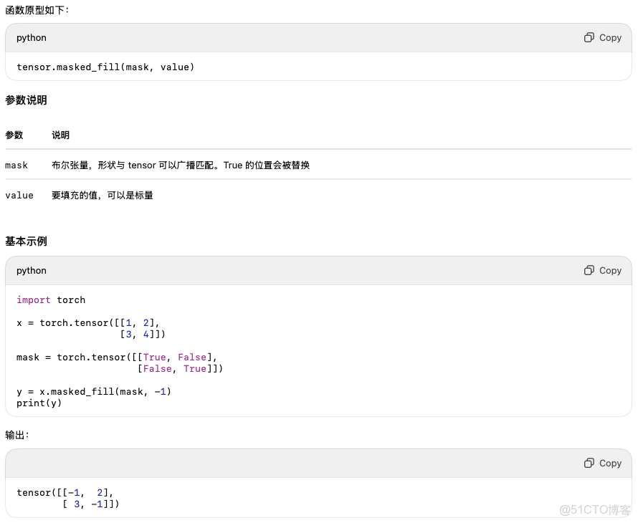This screenshot has width=638, height=523.
Task: Click the 函数原型如下: text at the top
Action: tap(38, 10)
